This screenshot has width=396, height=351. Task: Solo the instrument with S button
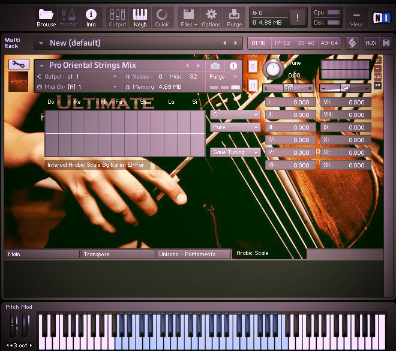click(x=253, y=67)
